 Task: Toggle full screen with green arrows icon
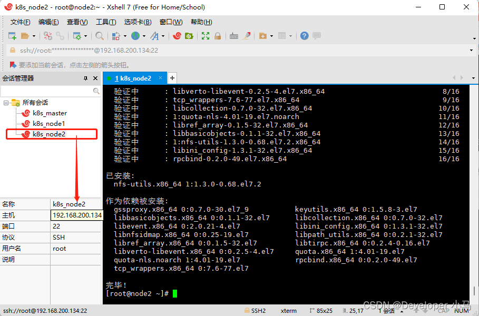[x=206, y=36]
